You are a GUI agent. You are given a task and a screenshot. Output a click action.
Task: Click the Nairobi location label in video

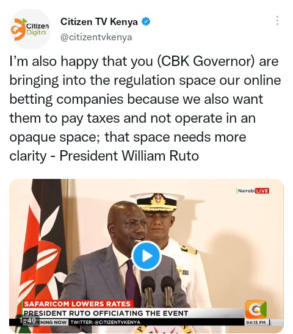246,191
